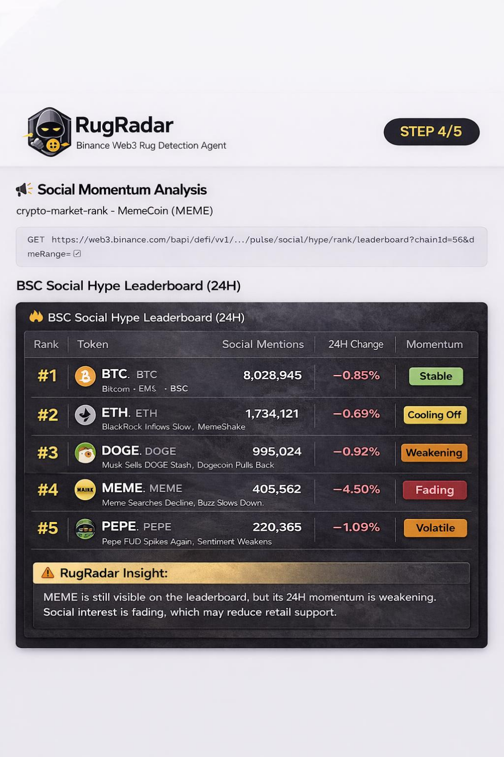Select the PEPE token icon
504x757 pixels.
(x=84, y=528)
